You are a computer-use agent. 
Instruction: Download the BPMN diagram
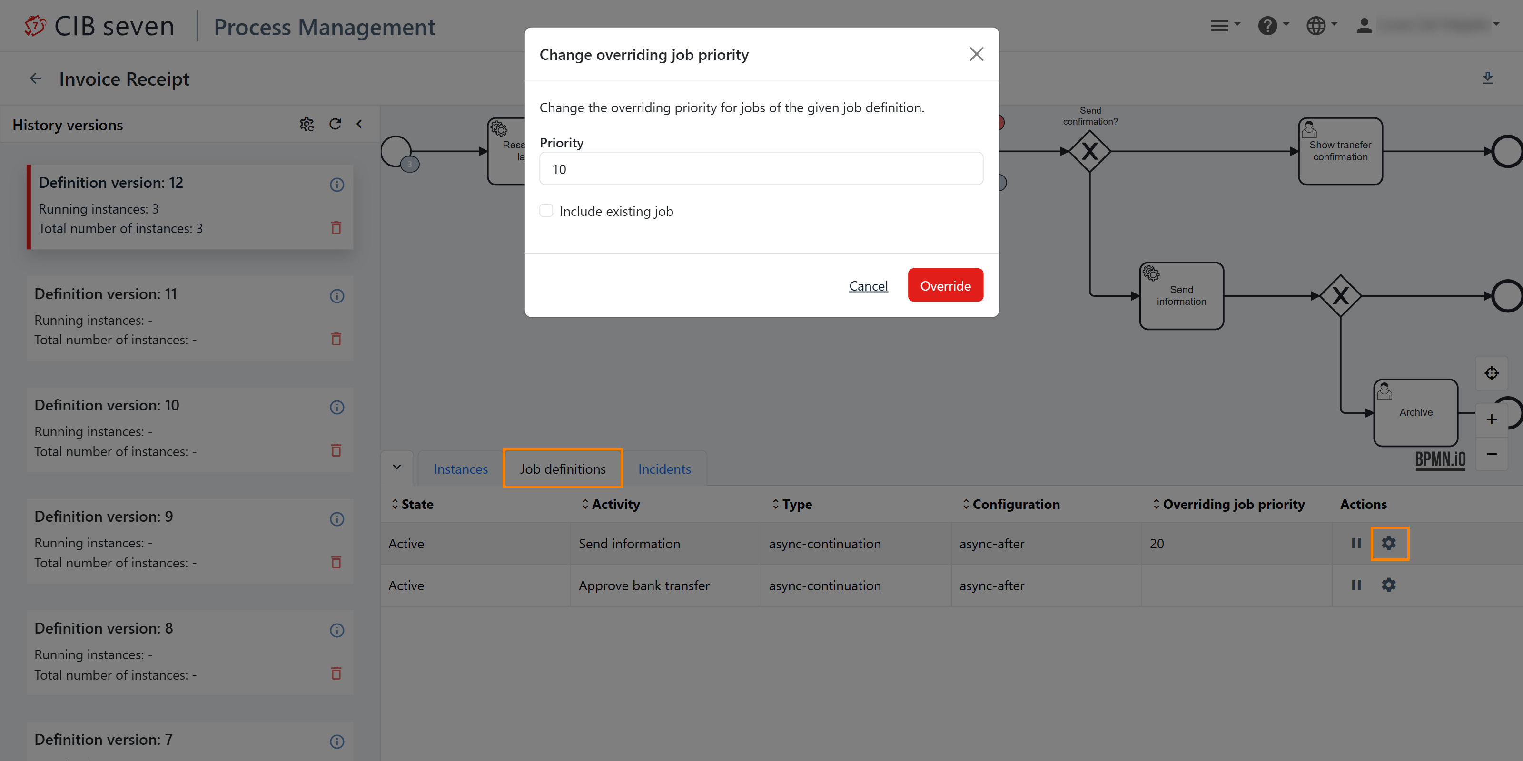pyautogui.click(x=1487, y=78)
